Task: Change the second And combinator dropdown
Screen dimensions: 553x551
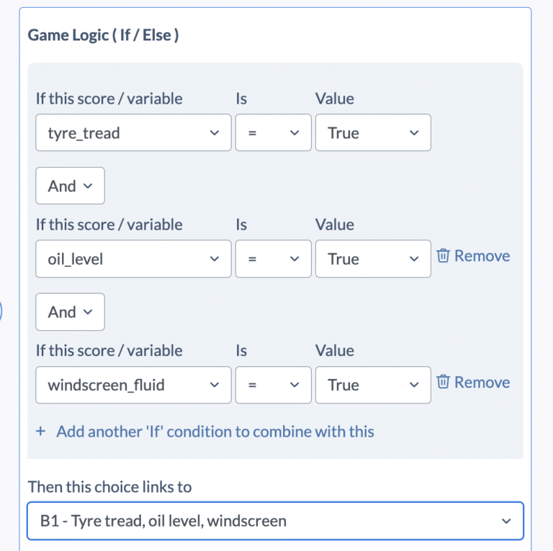Action: coord(70,311)
